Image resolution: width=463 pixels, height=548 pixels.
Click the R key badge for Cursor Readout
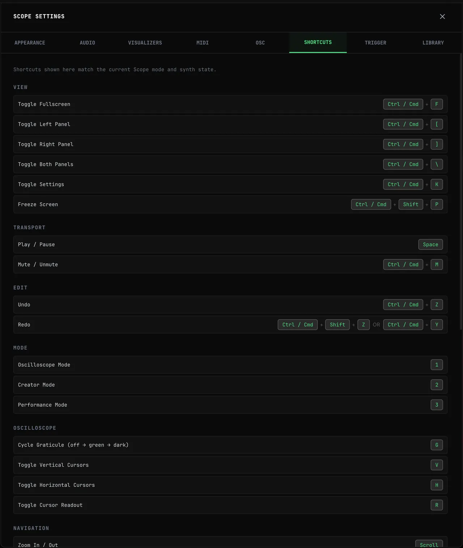point(437,505)
